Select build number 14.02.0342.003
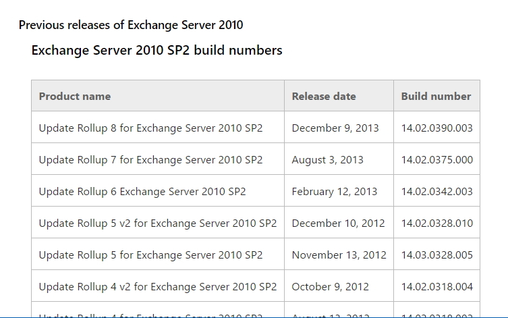 (436, 191)
